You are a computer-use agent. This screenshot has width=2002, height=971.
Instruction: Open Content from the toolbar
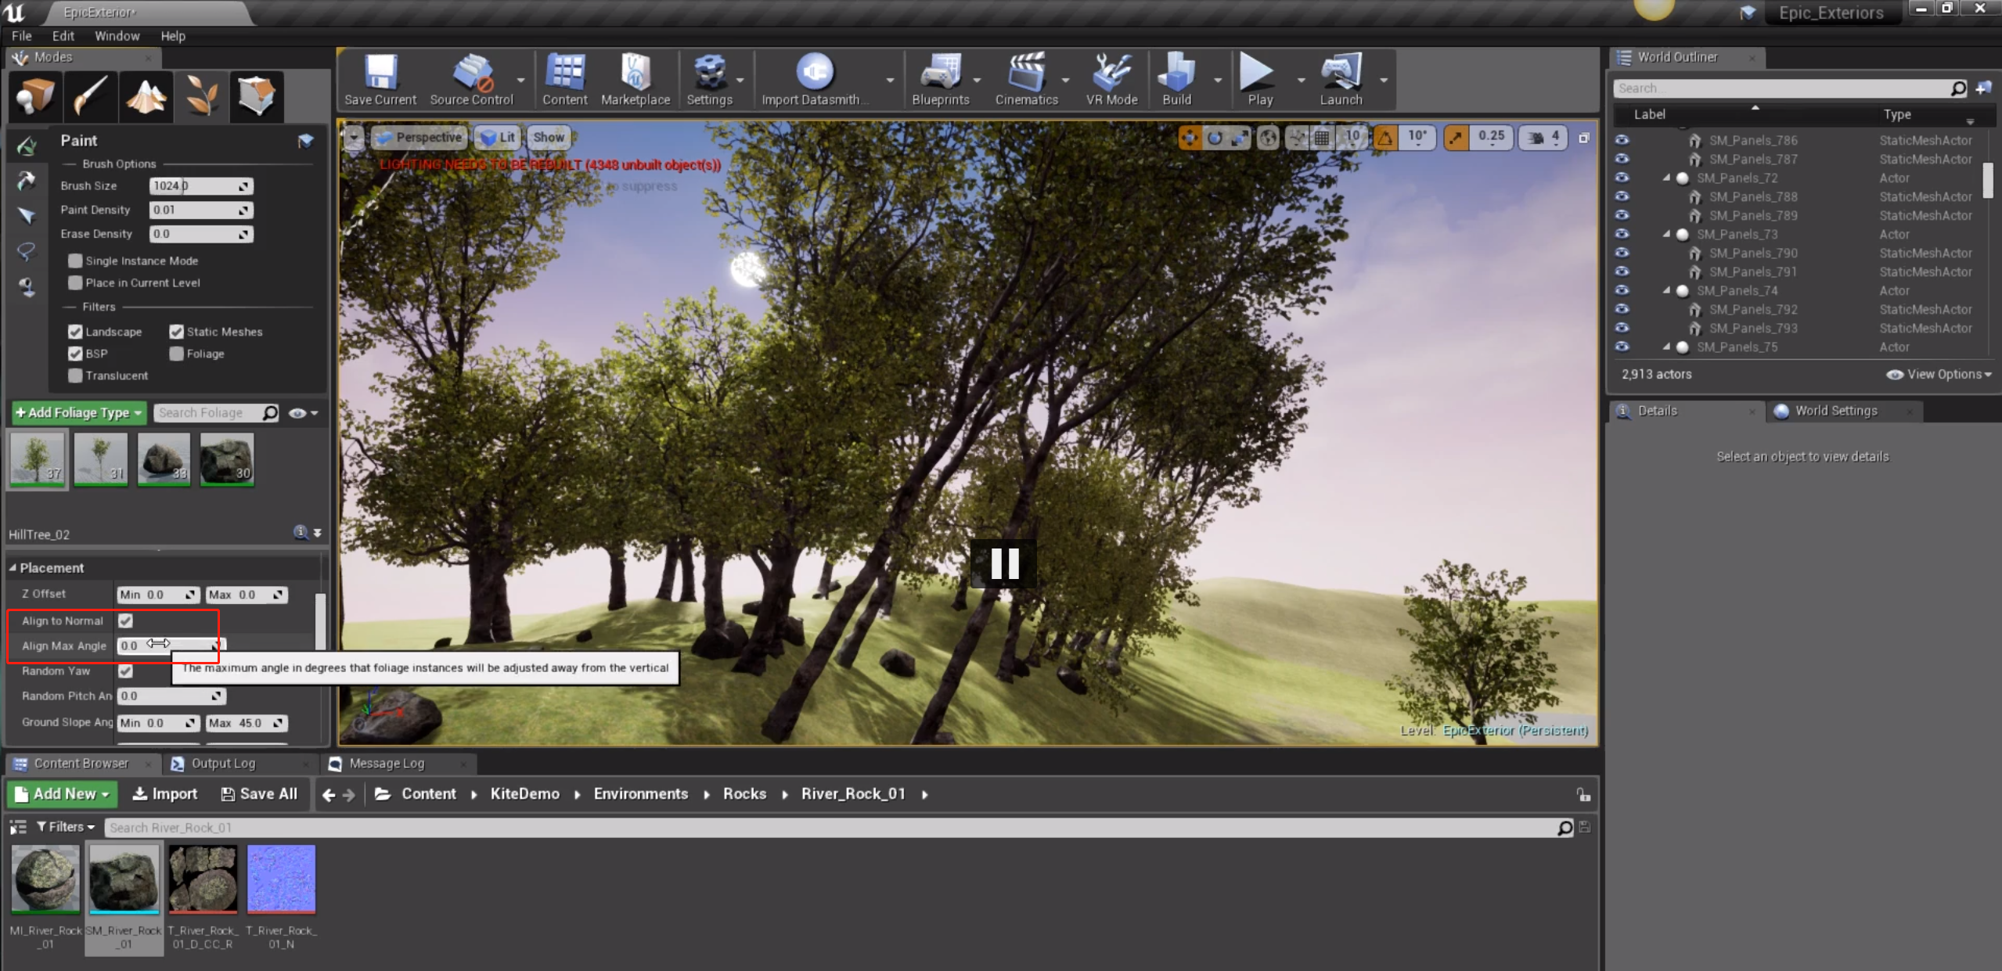click(564, 80)
